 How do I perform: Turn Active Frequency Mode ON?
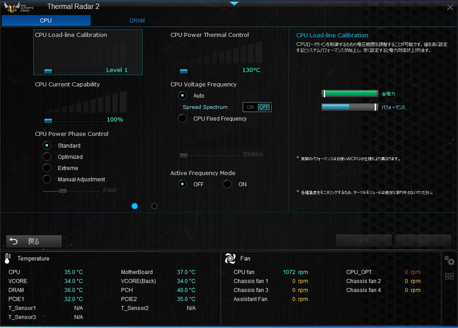click(227, 184)
